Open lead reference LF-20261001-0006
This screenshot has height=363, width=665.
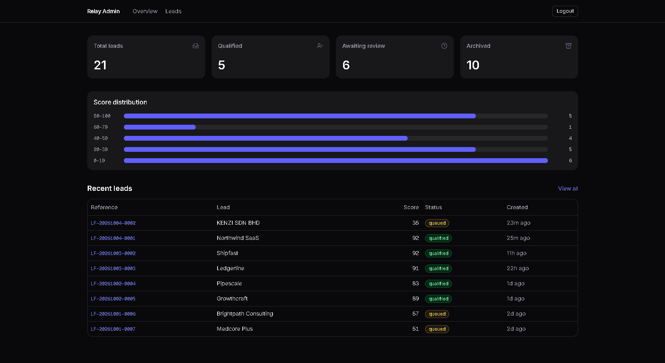pos(113,314)
